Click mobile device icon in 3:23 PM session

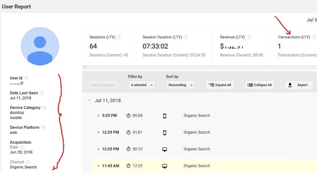(164, 116)
